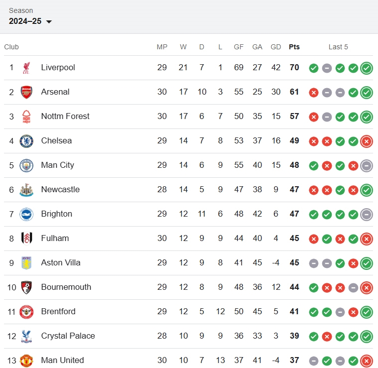Click the Man United club crest

pos(26,361)
